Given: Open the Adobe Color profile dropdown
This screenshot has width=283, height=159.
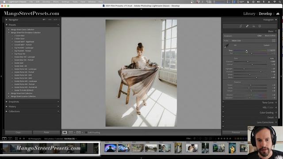Looking at the screenshot, I should [x=237, y=41].
